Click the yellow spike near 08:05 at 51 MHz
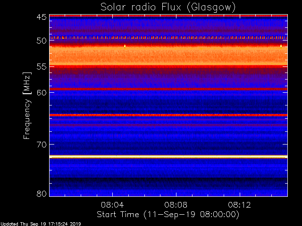The image size is (302, 226). 125,46
